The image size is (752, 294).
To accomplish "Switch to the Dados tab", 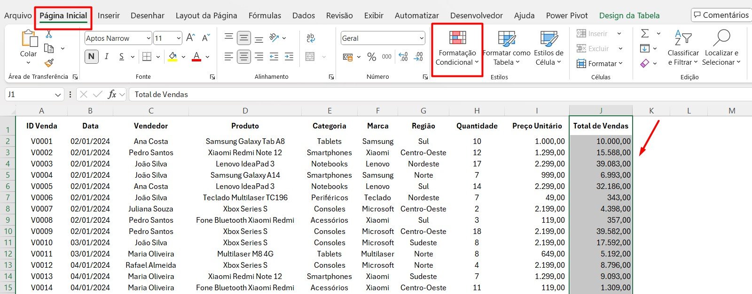I will (x=304, y=15).
